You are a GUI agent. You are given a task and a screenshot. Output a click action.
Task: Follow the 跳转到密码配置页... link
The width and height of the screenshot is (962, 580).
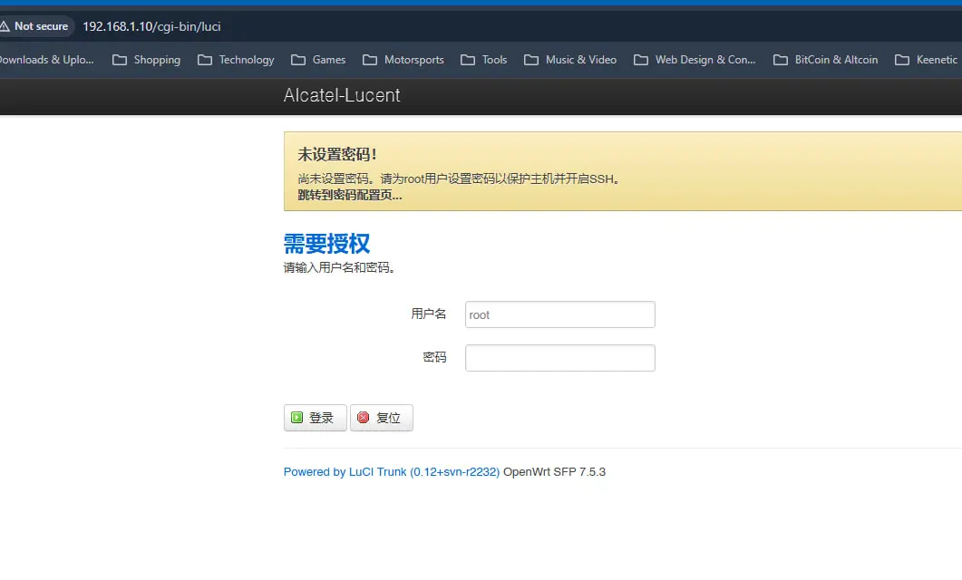(x=350, y=195)
